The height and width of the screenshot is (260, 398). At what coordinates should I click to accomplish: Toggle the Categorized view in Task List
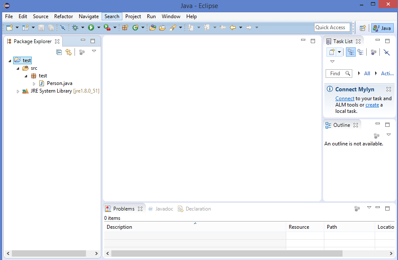pos(351,52)
